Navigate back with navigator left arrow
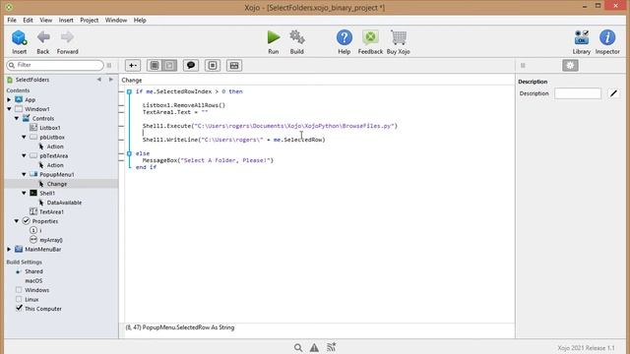Viewport: 630px width, 354px height. 98,80
